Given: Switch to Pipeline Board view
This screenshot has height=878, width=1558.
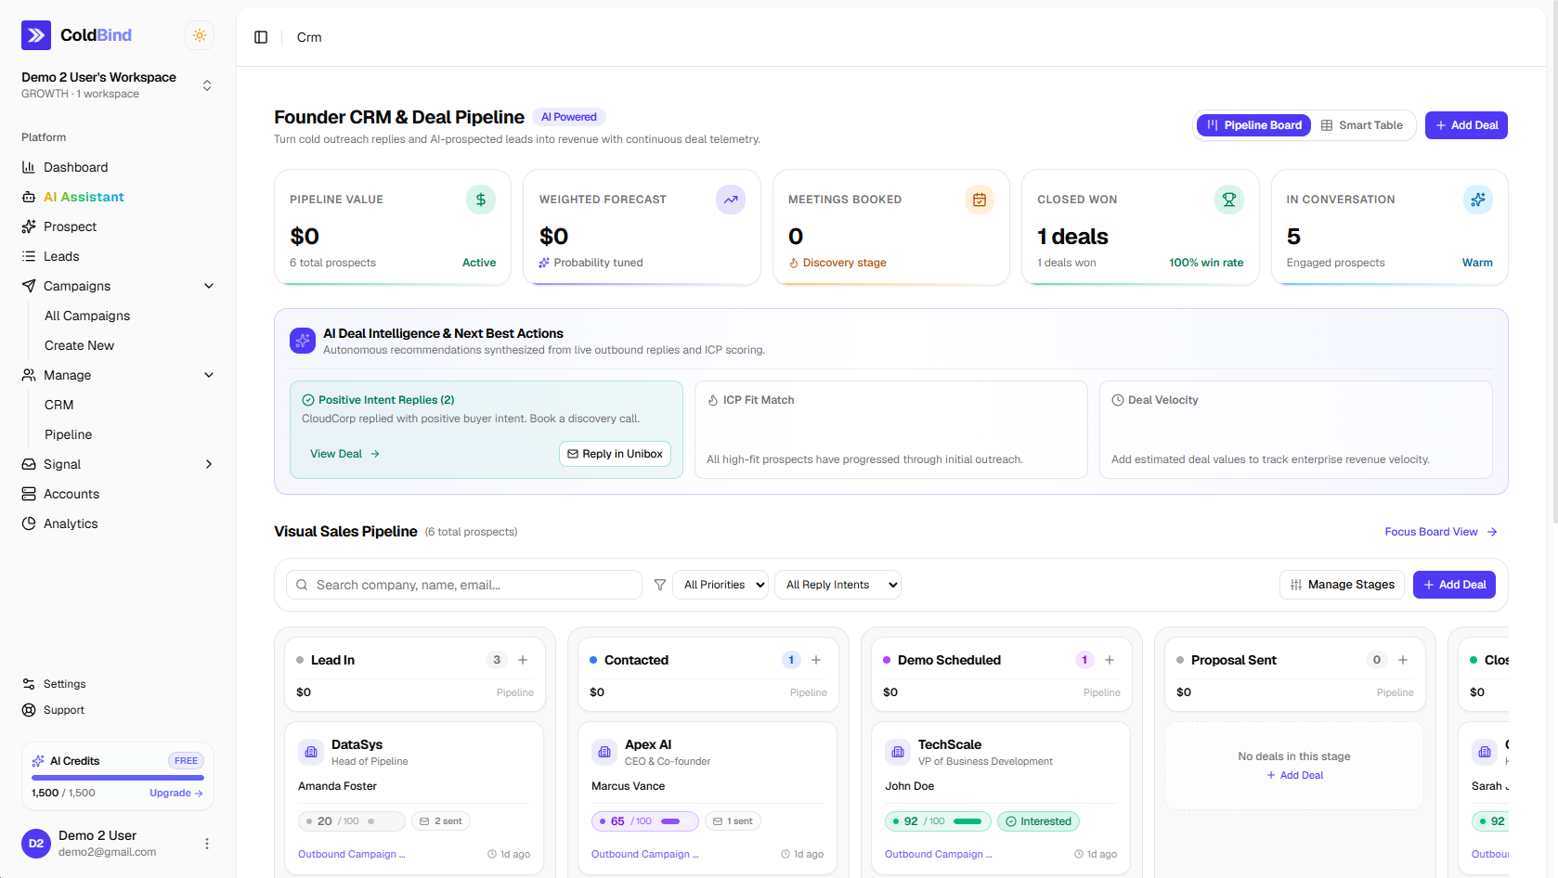Looking at the screenshot, I should (1253, 125).
